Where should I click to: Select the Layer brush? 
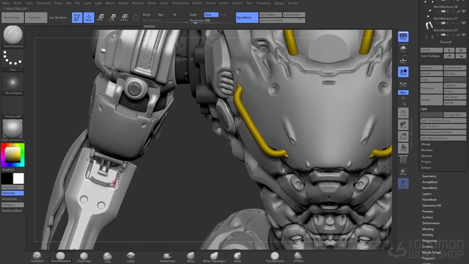pos(131,257)
